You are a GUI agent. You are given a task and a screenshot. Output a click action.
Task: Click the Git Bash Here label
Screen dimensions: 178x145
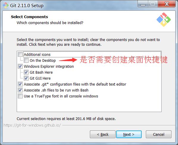(41, 72)
